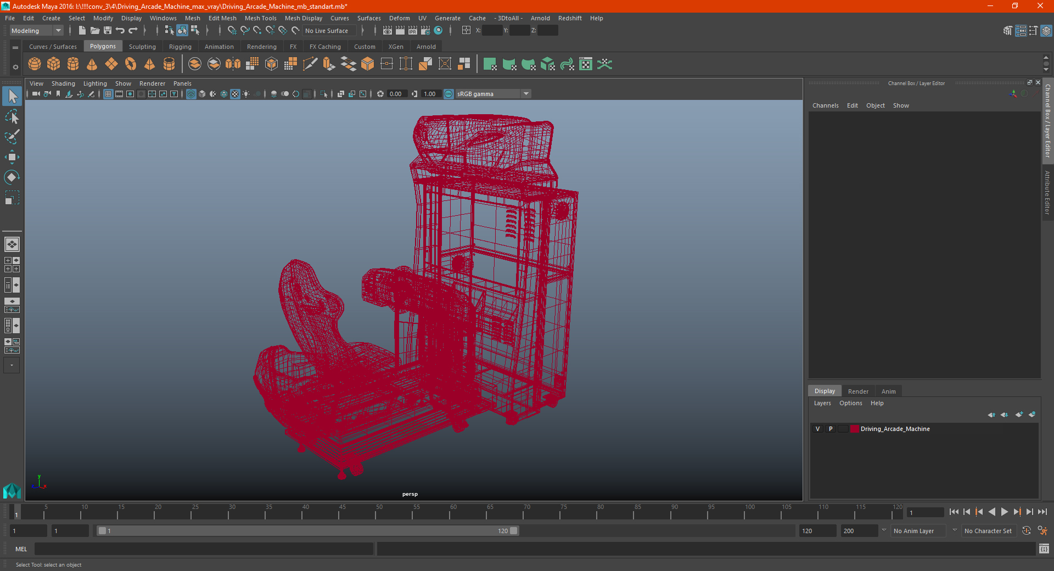Image resolution: width=1054 pixels, height=571 pixels.
Task: Click the Mirror geometry shelf icon
Action: coord(233,64)
